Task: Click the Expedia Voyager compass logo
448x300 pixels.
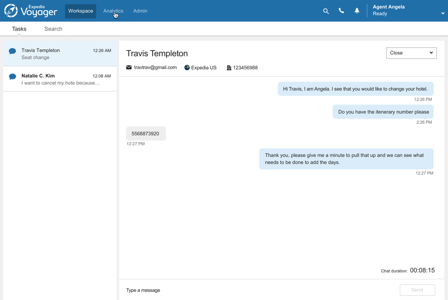Action: [11, 11]
